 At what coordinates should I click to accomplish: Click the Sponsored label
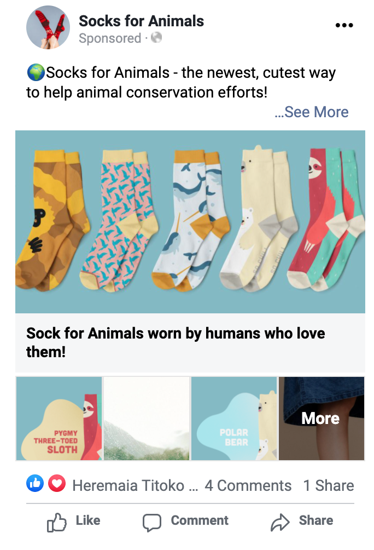point(110,38)
